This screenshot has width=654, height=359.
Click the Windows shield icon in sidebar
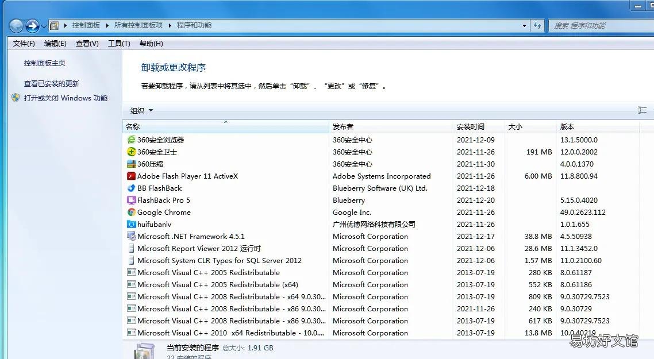(x=16, y=98)
